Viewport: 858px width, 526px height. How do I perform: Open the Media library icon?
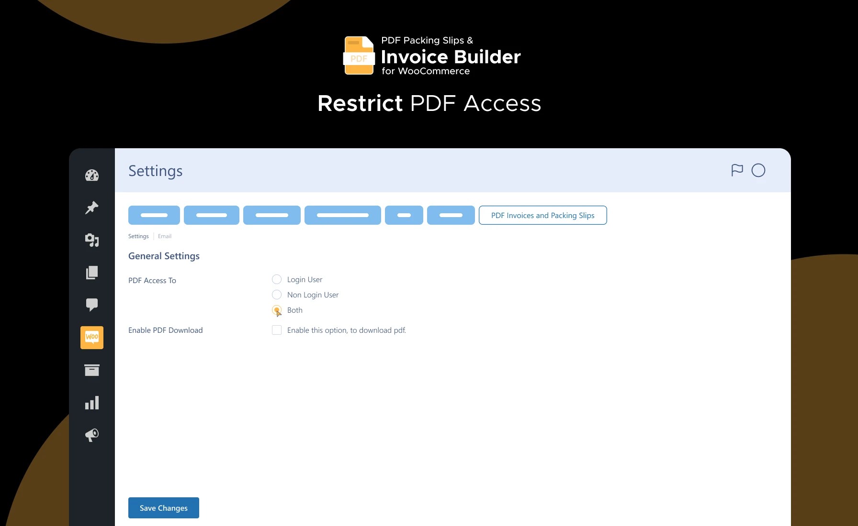[91, 240]
